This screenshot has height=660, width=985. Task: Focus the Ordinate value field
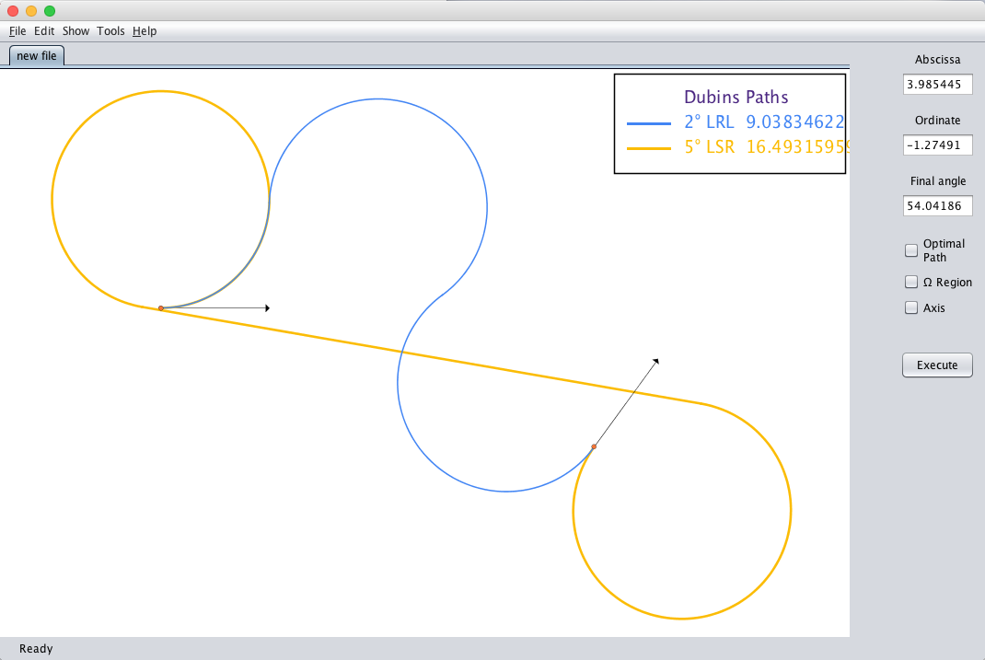[937, 145]
